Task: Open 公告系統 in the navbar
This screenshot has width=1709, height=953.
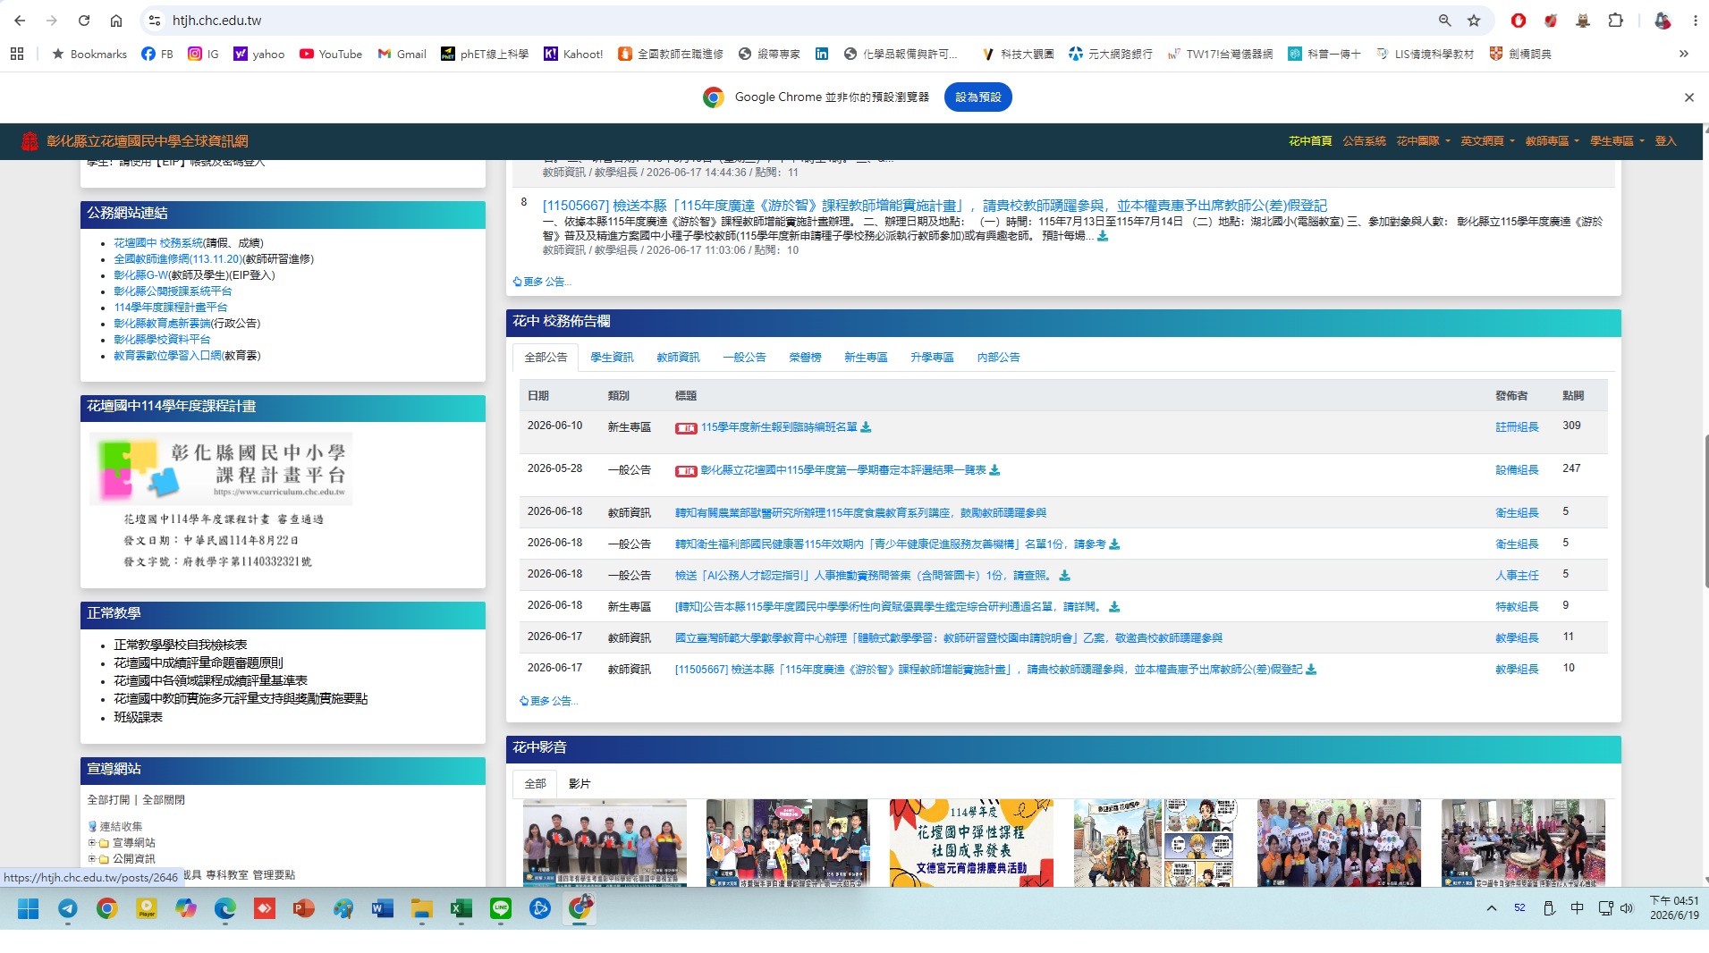Action: [1364, 141]
